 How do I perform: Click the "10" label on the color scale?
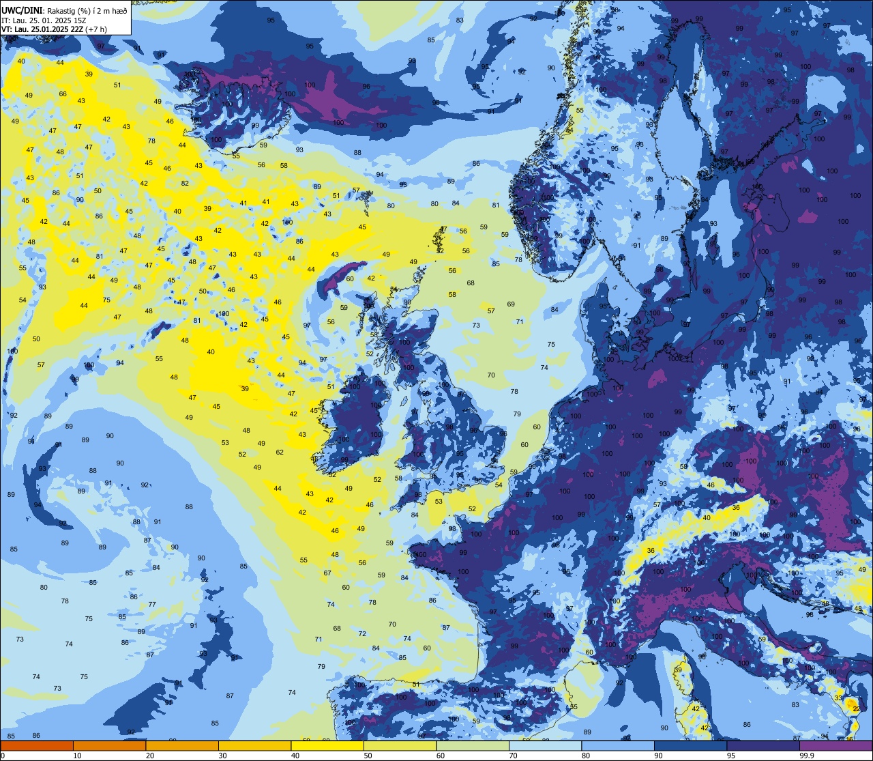(x=77, y=756)
